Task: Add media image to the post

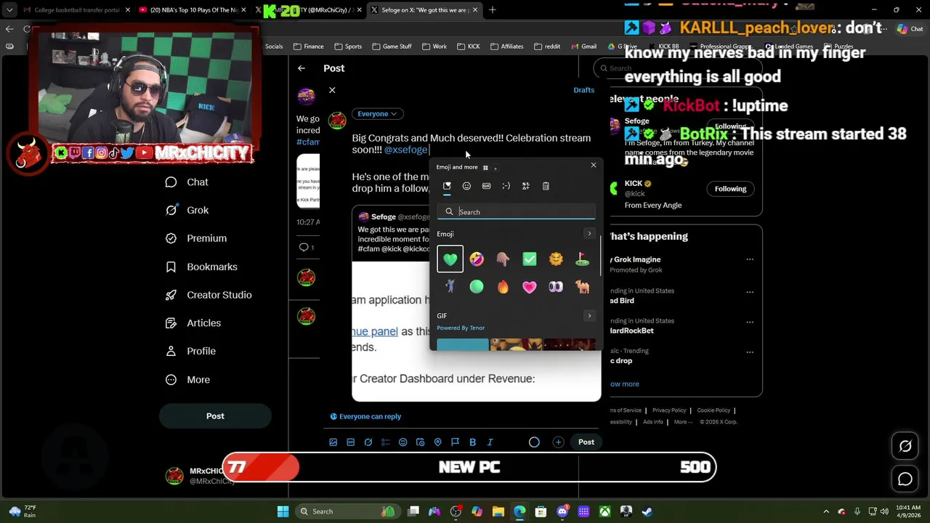Action: [333, 442]
